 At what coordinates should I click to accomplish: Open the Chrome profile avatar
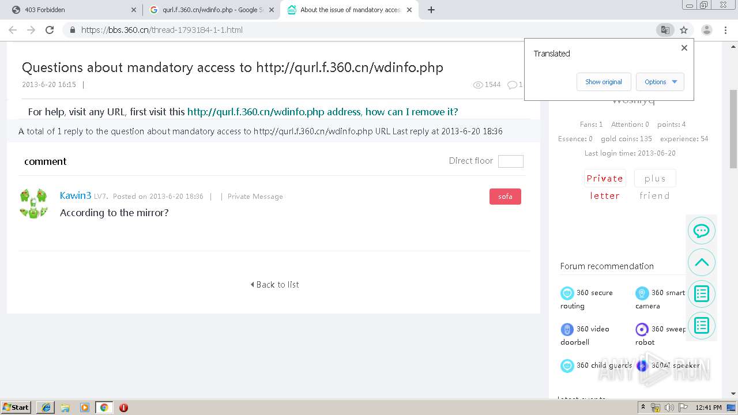(707, 30)
